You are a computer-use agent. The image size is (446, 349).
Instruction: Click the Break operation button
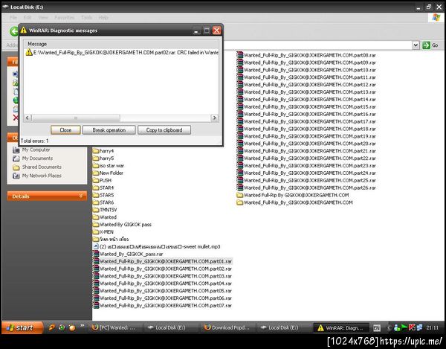[x=109, y=130]
